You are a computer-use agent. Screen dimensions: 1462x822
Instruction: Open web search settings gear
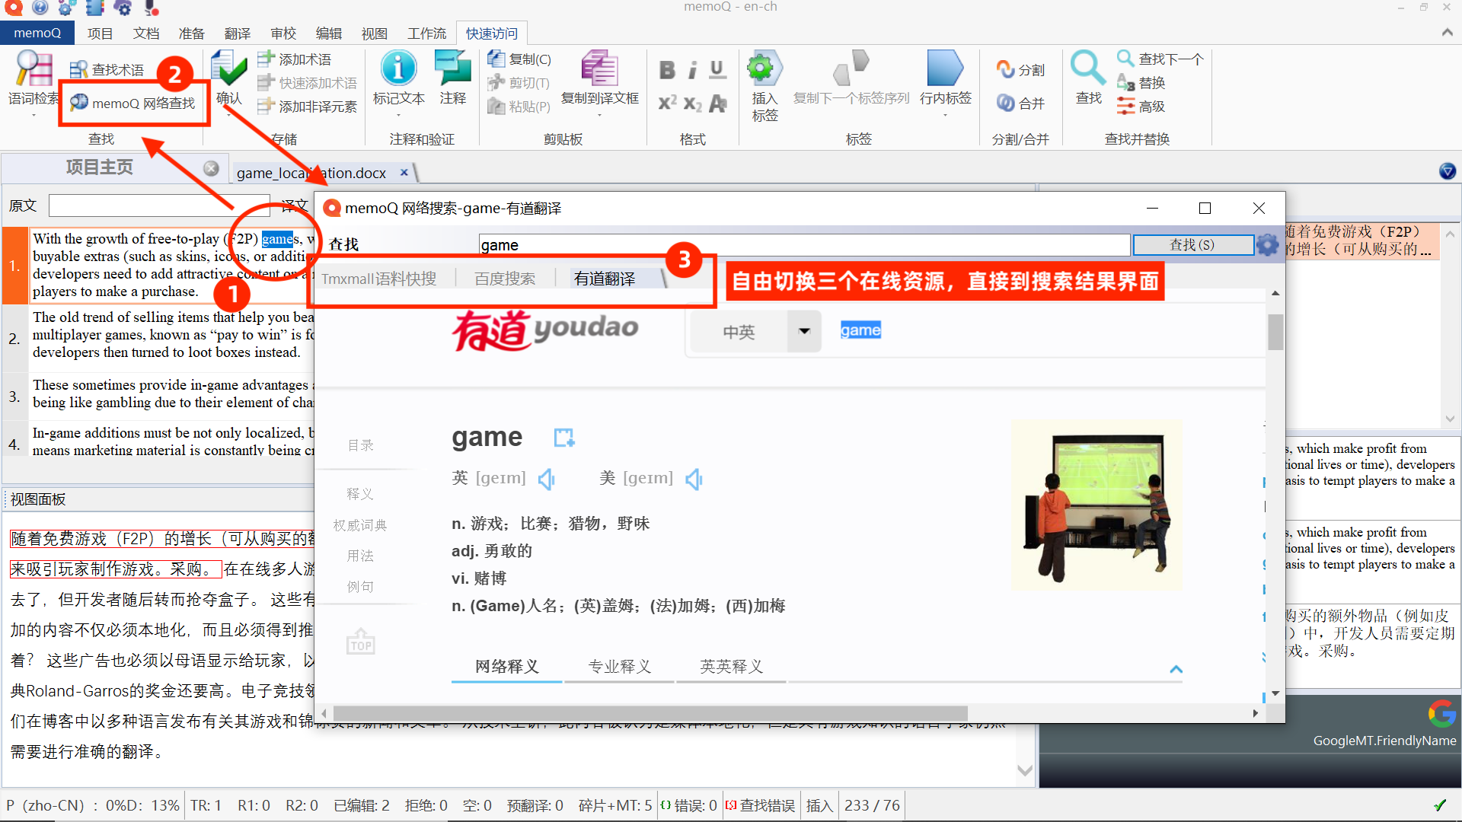[x=1267, y=244]
